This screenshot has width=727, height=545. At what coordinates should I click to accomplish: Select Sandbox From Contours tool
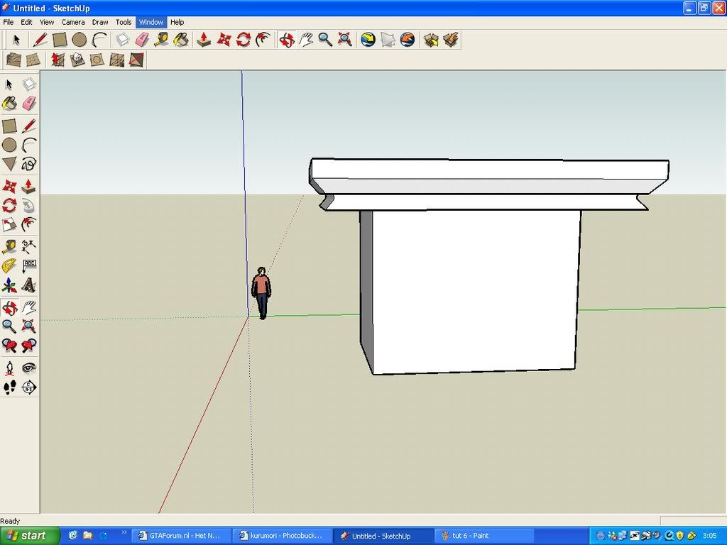point(13,60)
